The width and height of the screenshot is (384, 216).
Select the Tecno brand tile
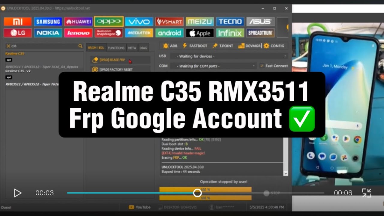pyautogui.click(x=230, y=22)
